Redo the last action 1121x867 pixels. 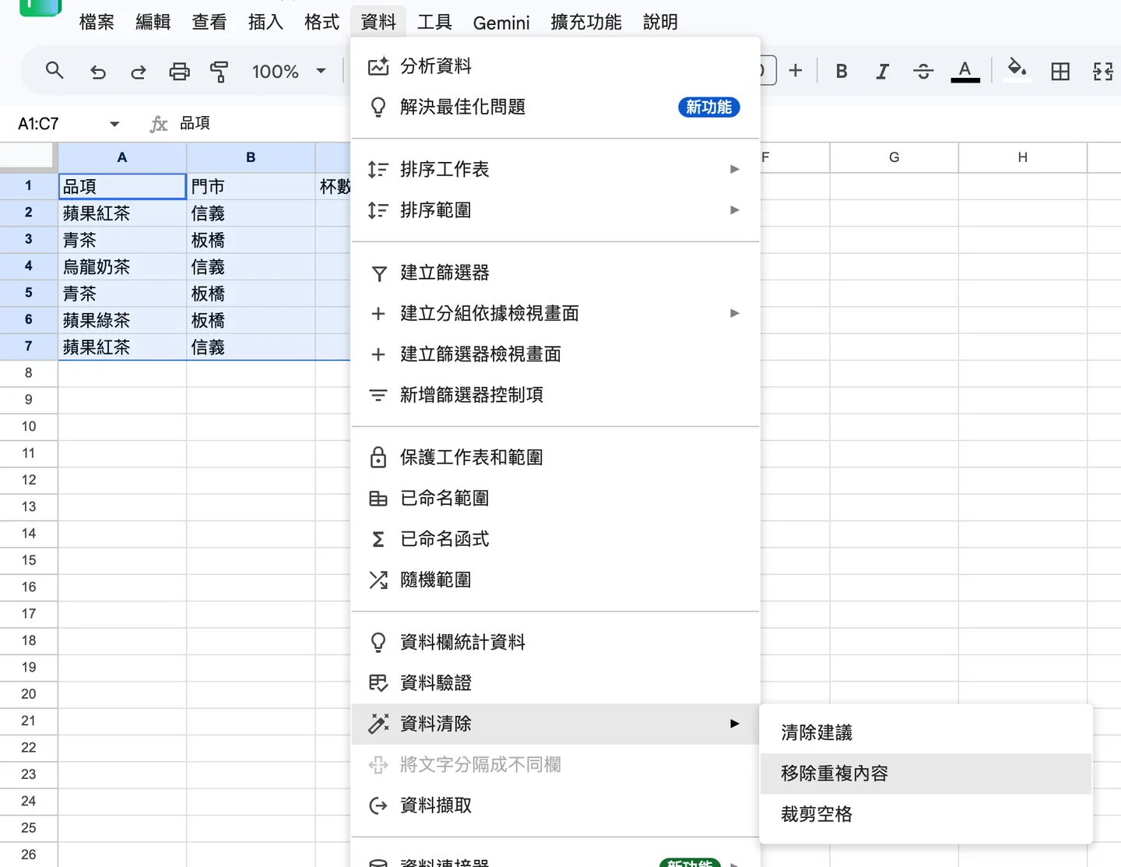point(139,72)
